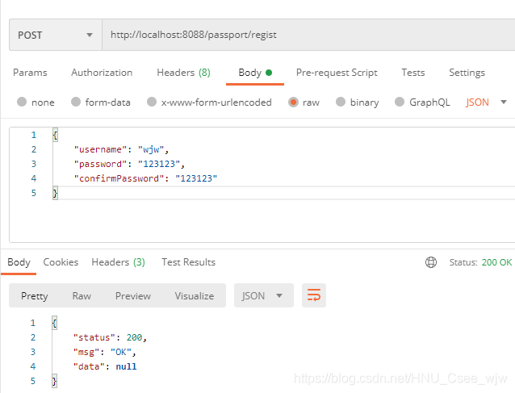Open request Headers (8) tab
The image size is (515, 393).
tap(183, 73)
